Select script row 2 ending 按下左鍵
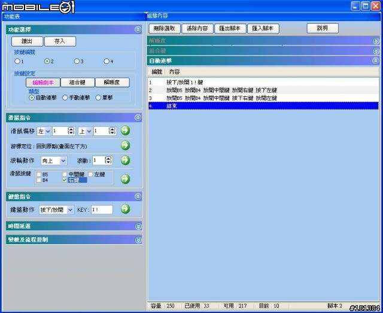 pyautogui.click(x=263, y=90)
